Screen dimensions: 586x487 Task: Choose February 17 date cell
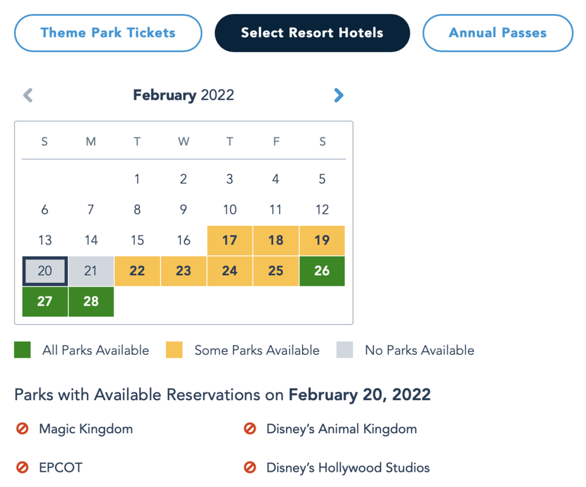[x=230, y=240]
